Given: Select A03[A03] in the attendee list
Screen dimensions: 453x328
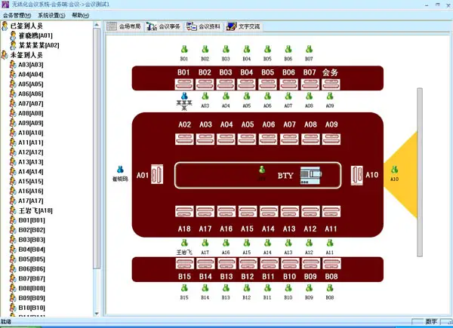Looking at the screenshot, I should point(31,65).
